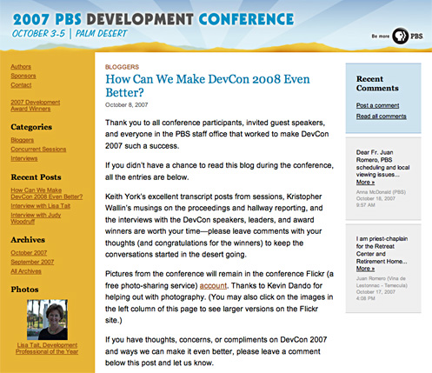Open the Authors link

tap(21, 66)
